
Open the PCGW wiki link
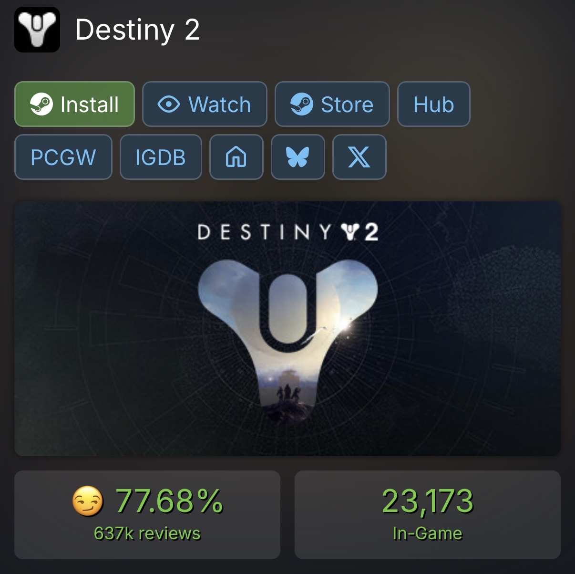coord(63,157)
